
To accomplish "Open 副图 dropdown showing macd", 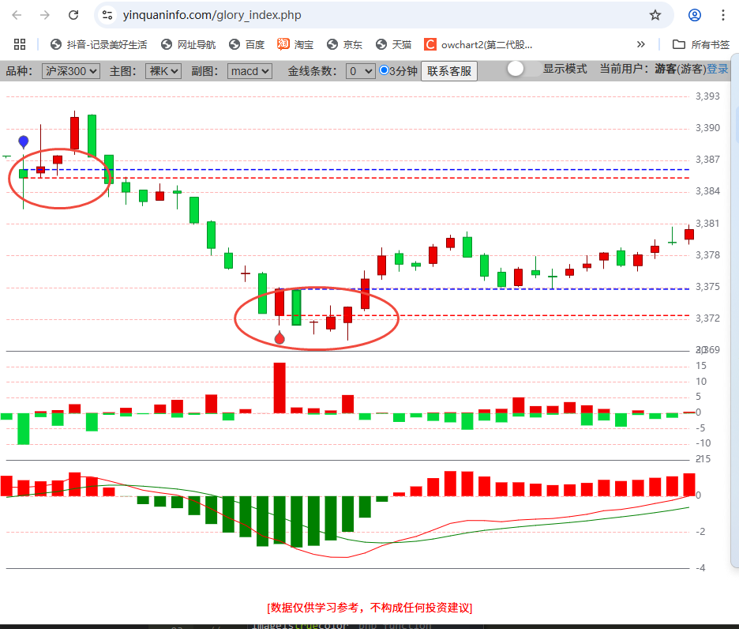I will tap(249, 71).
